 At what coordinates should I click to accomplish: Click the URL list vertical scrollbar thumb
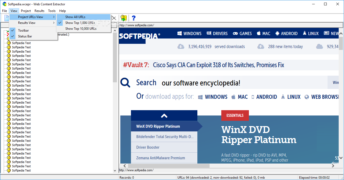[x=115, y=58]
